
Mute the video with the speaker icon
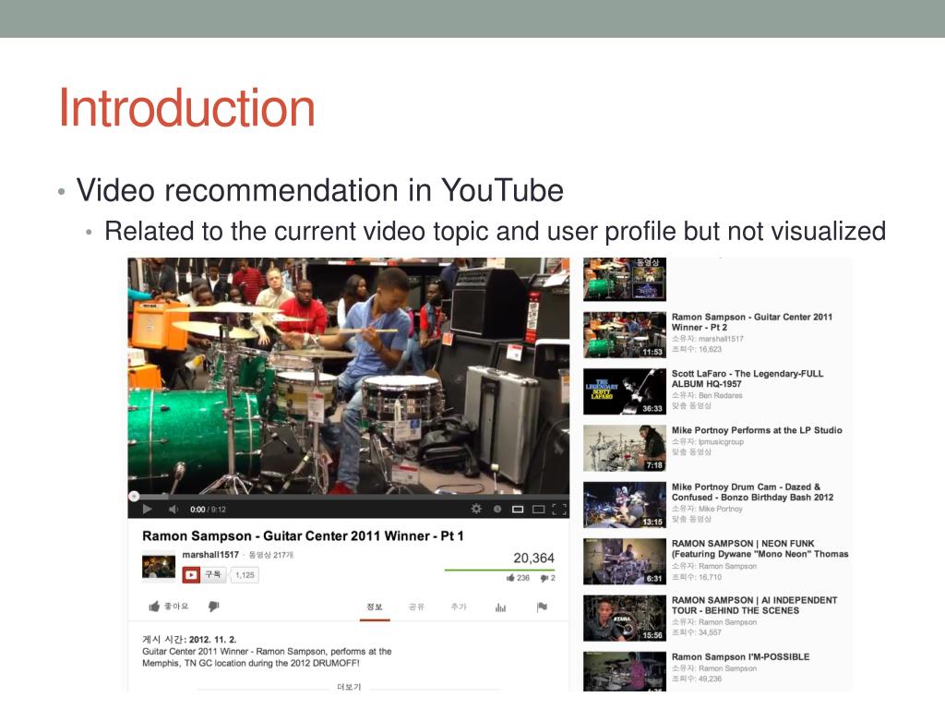[173, 510]
